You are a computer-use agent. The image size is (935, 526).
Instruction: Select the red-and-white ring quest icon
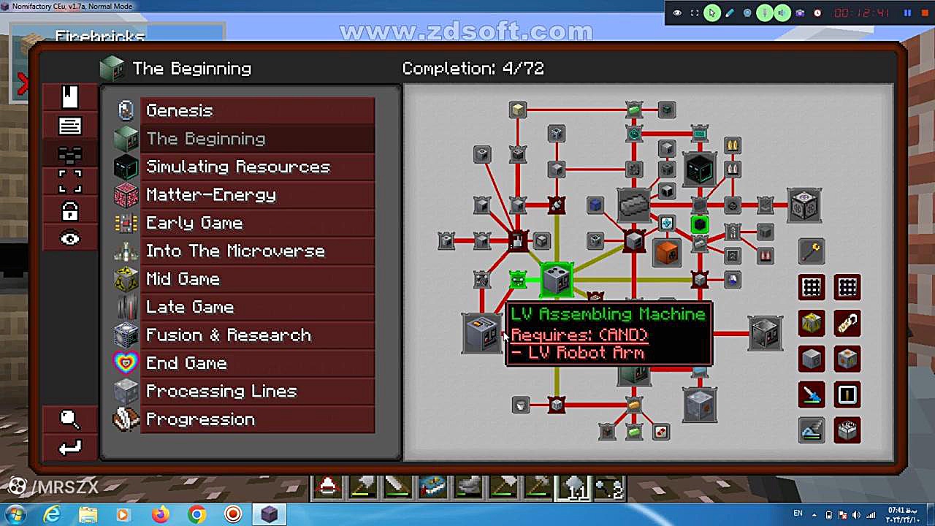pyautogui.click(x=660, y=432)
